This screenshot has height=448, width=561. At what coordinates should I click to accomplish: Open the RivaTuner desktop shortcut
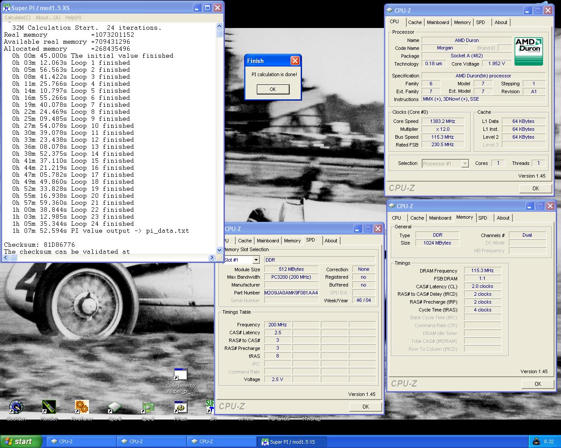coord(82,407)
